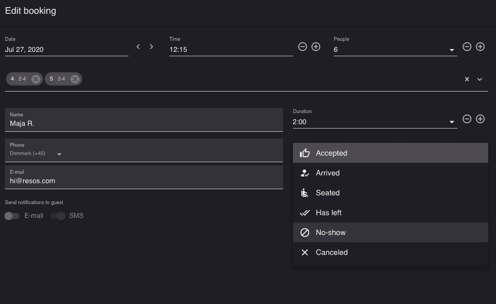Screen dimensions: 496x304
Task: Expand the table selection dropdown
Action: [x=480, y=79]
